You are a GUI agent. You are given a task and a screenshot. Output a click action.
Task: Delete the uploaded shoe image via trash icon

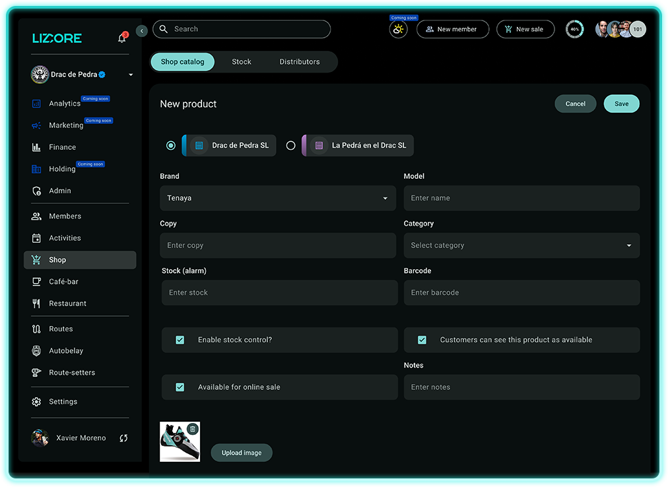pyautogui.click(x=192, y=429)
